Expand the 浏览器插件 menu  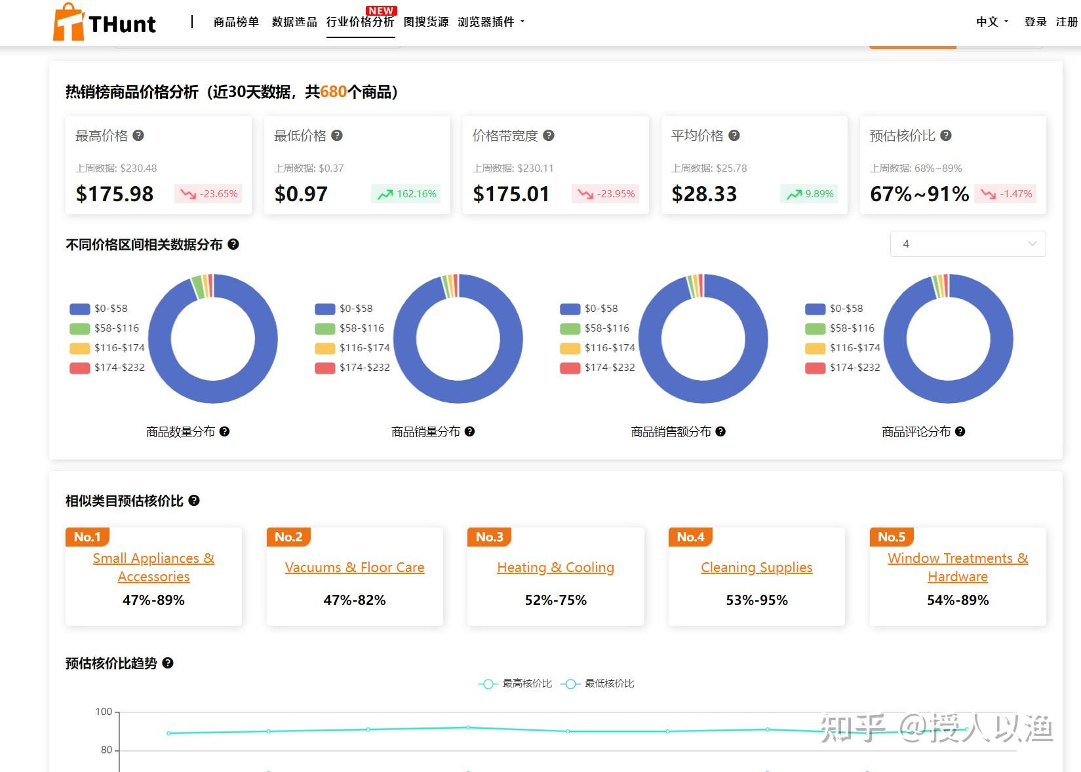pos(488,21)
